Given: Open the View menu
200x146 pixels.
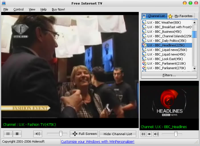Looking at the screenshot, I should pos(32,9).
